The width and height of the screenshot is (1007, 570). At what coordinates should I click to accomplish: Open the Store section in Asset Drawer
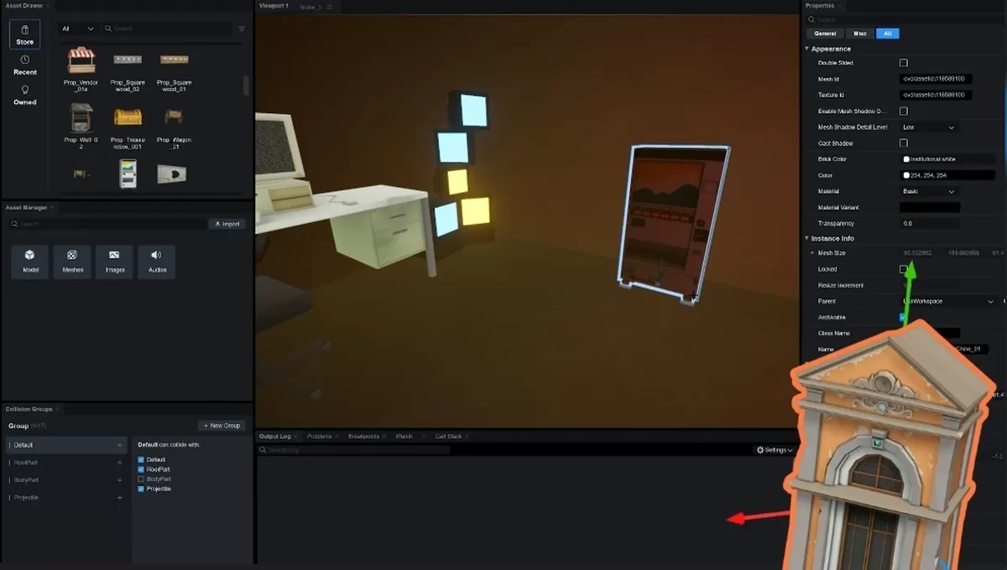point(25,34)
